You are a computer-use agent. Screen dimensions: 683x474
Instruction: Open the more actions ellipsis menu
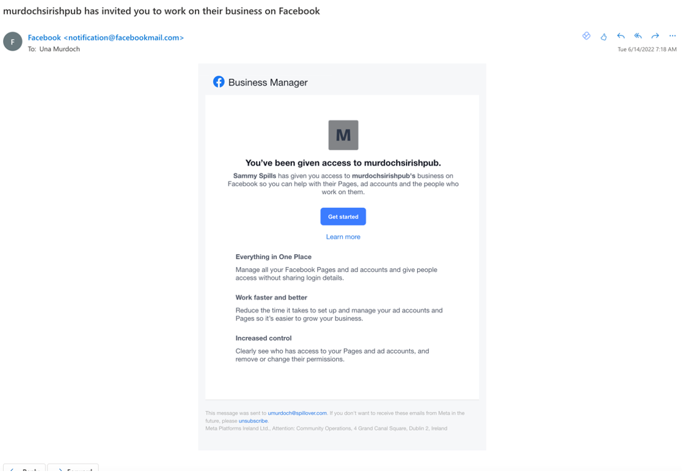(673, 36)
